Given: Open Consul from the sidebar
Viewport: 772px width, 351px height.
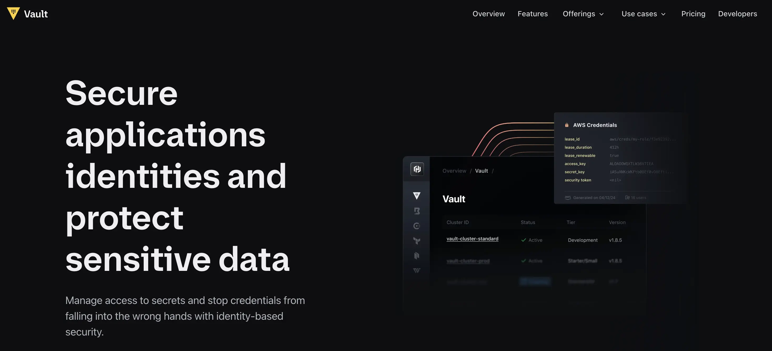Looking at the screenshot, I should point(416,226).
